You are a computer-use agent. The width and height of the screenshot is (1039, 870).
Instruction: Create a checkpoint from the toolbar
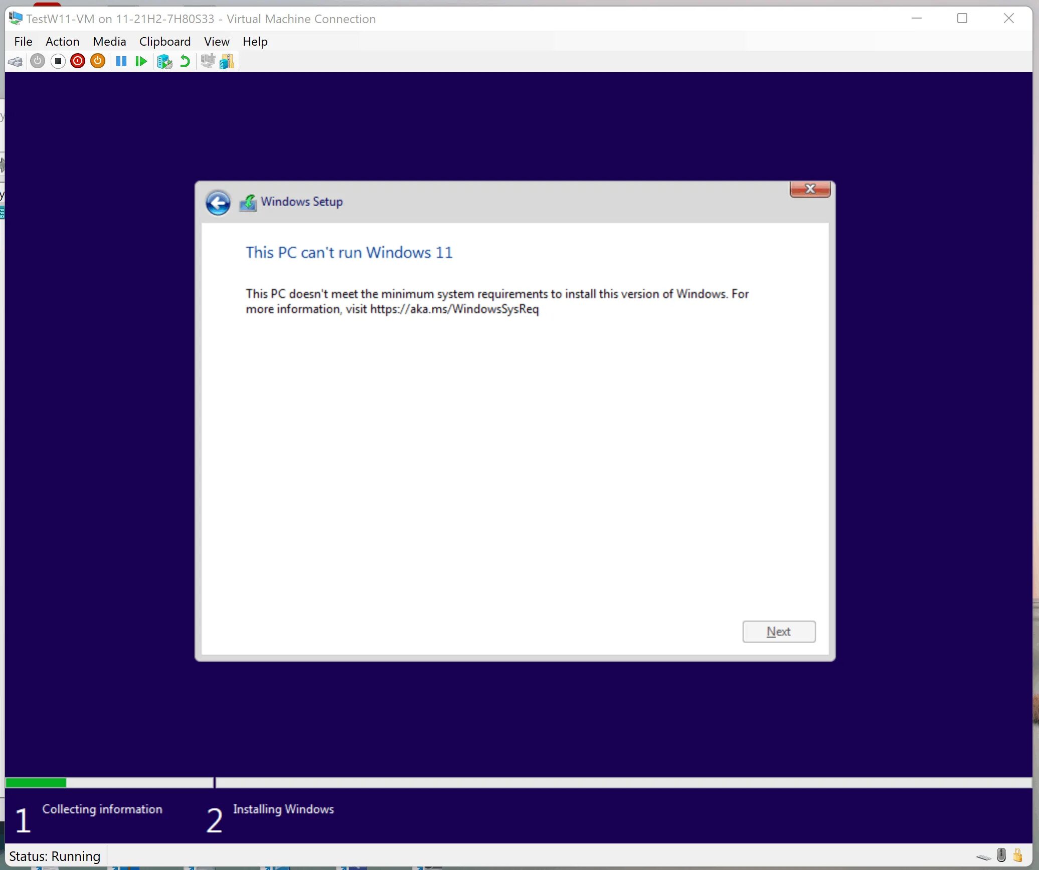coord(164,62)
